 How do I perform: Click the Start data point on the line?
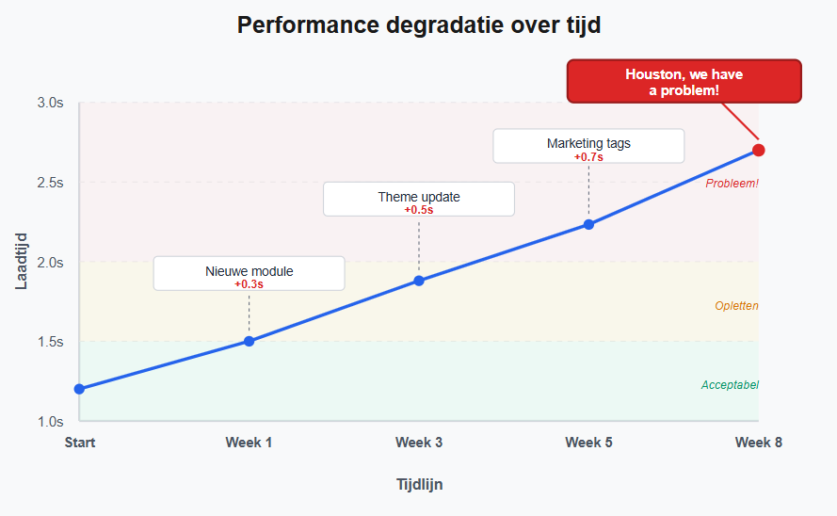(x=79, y=389)
